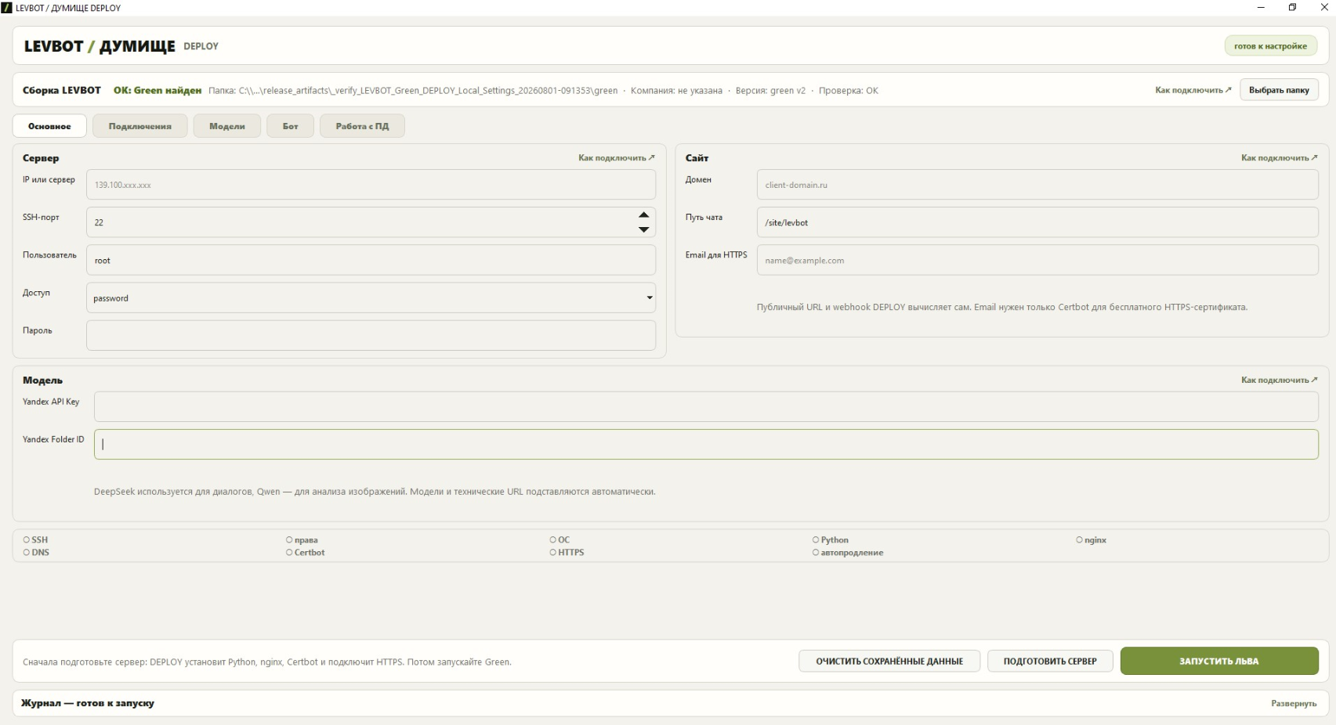The height and width of the screenshot is (725, 1336).
Task: Click the nginx status indicator
Action: pyautogui.click(x=1092, y=540)
